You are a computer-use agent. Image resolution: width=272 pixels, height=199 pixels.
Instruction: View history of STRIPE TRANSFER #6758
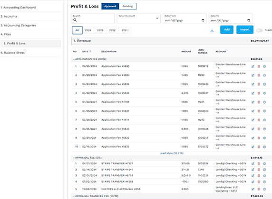(264, 176)
